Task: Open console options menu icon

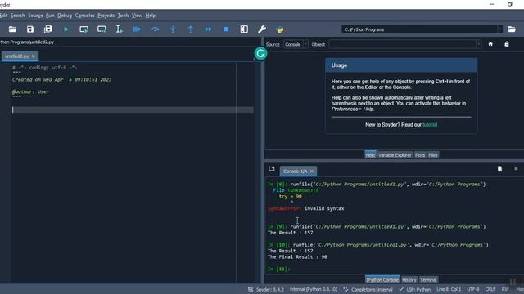Action: point(516,169)
